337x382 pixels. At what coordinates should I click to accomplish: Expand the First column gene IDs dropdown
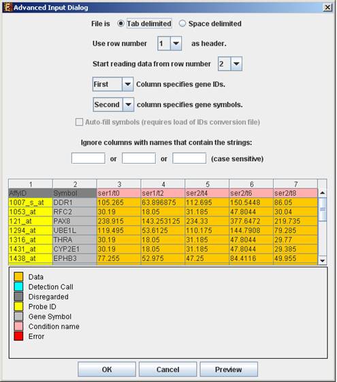tap(127, 85)
